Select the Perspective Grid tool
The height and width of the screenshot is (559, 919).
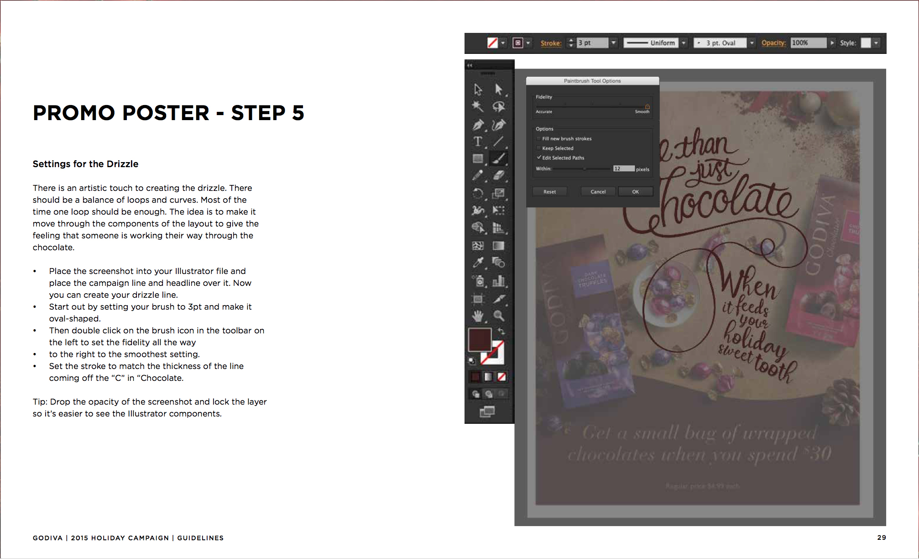[x=499, y=227]
